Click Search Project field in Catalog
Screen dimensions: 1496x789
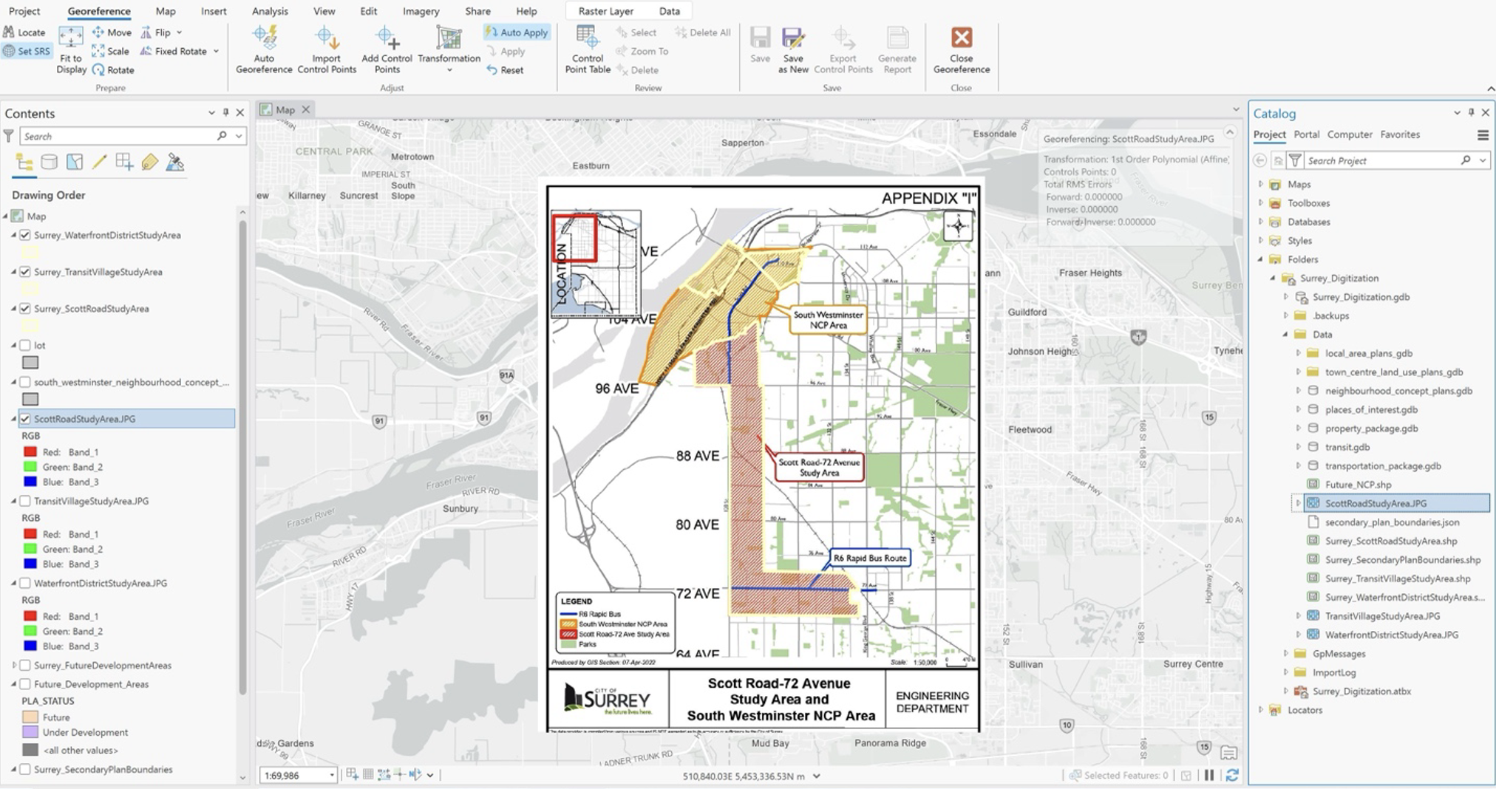pos(1381,160)
